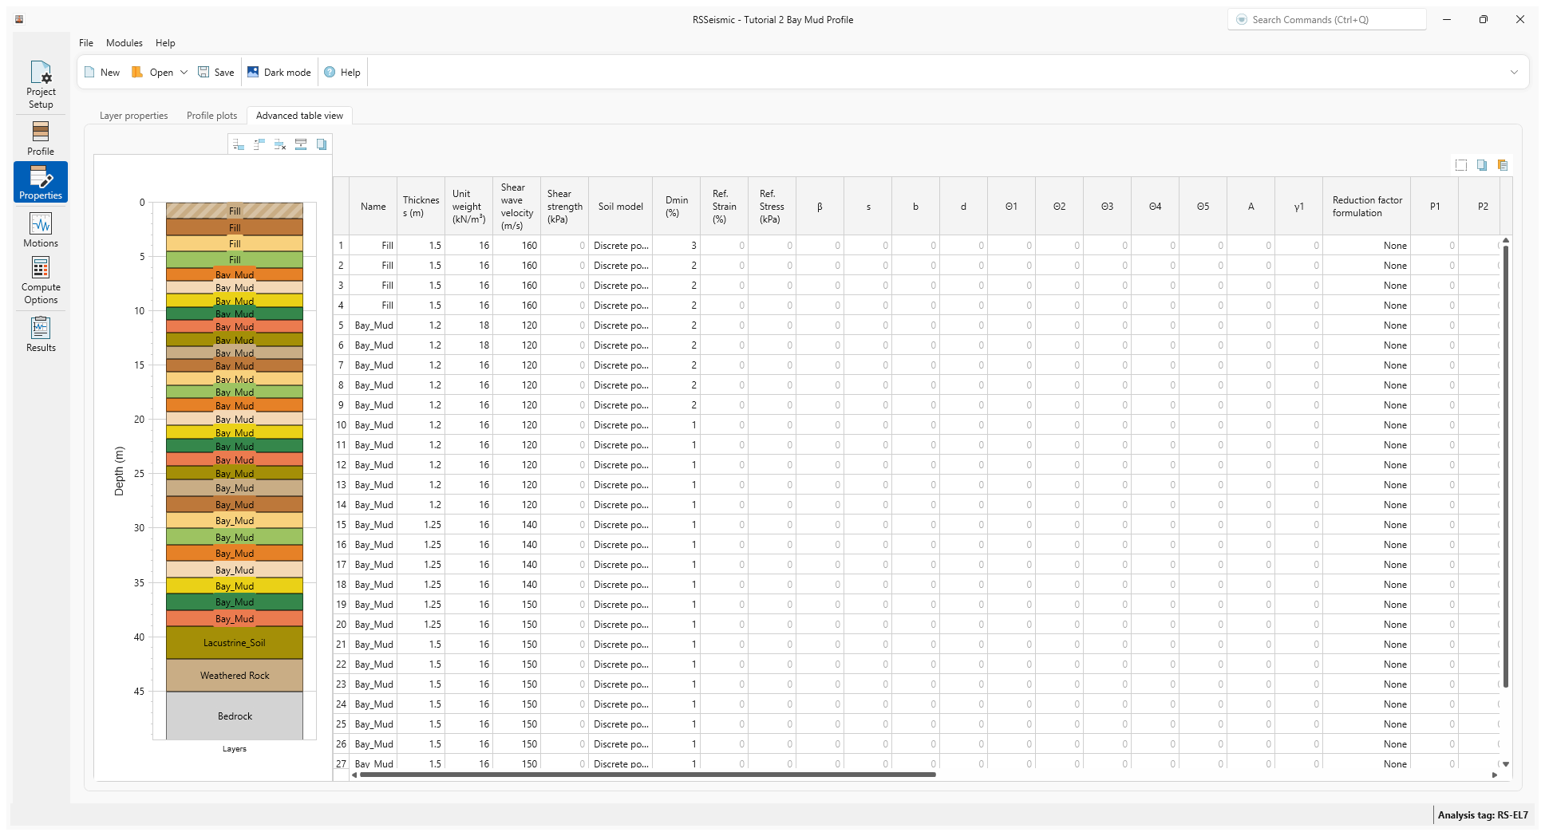
Task: Open Reduction factor formulation in row 15
Action: tap(1367, 525)
